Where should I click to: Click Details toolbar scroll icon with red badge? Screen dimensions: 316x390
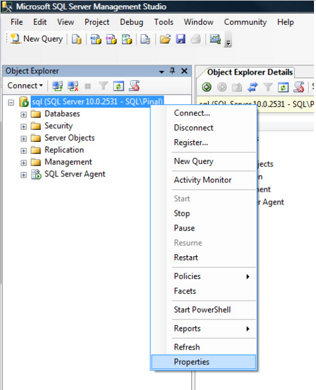pos(299,87)
